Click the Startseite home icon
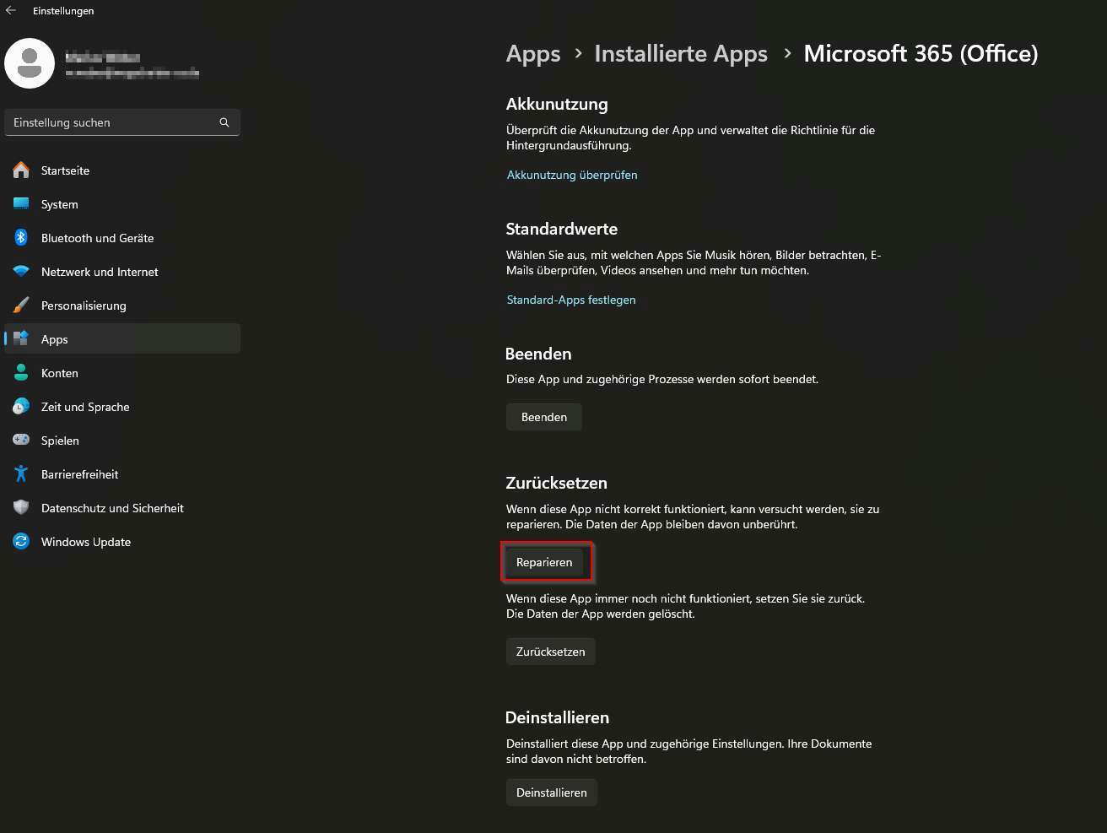This screenshot has height=833, width=1107. click(x=22, y=170)
